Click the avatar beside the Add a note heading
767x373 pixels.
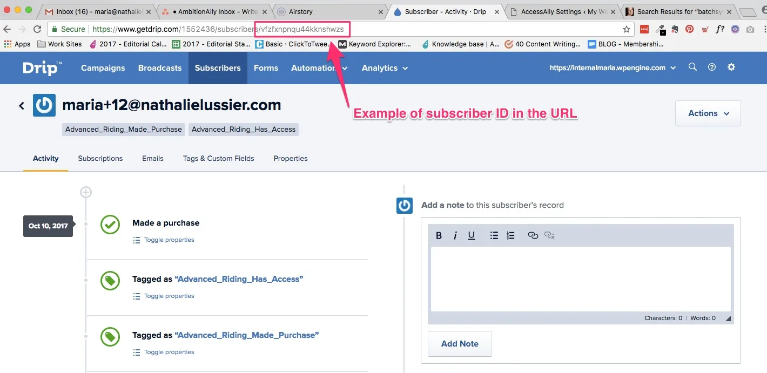point(405,205)
